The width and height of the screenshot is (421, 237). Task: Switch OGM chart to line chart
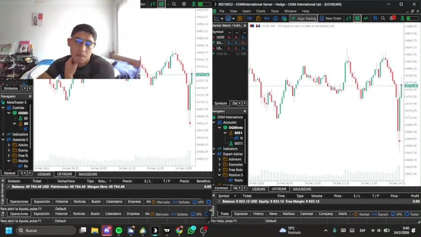click(366, 18)
